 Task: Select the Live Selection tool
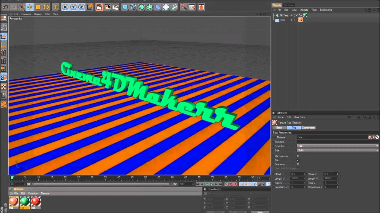pos(21,7)
